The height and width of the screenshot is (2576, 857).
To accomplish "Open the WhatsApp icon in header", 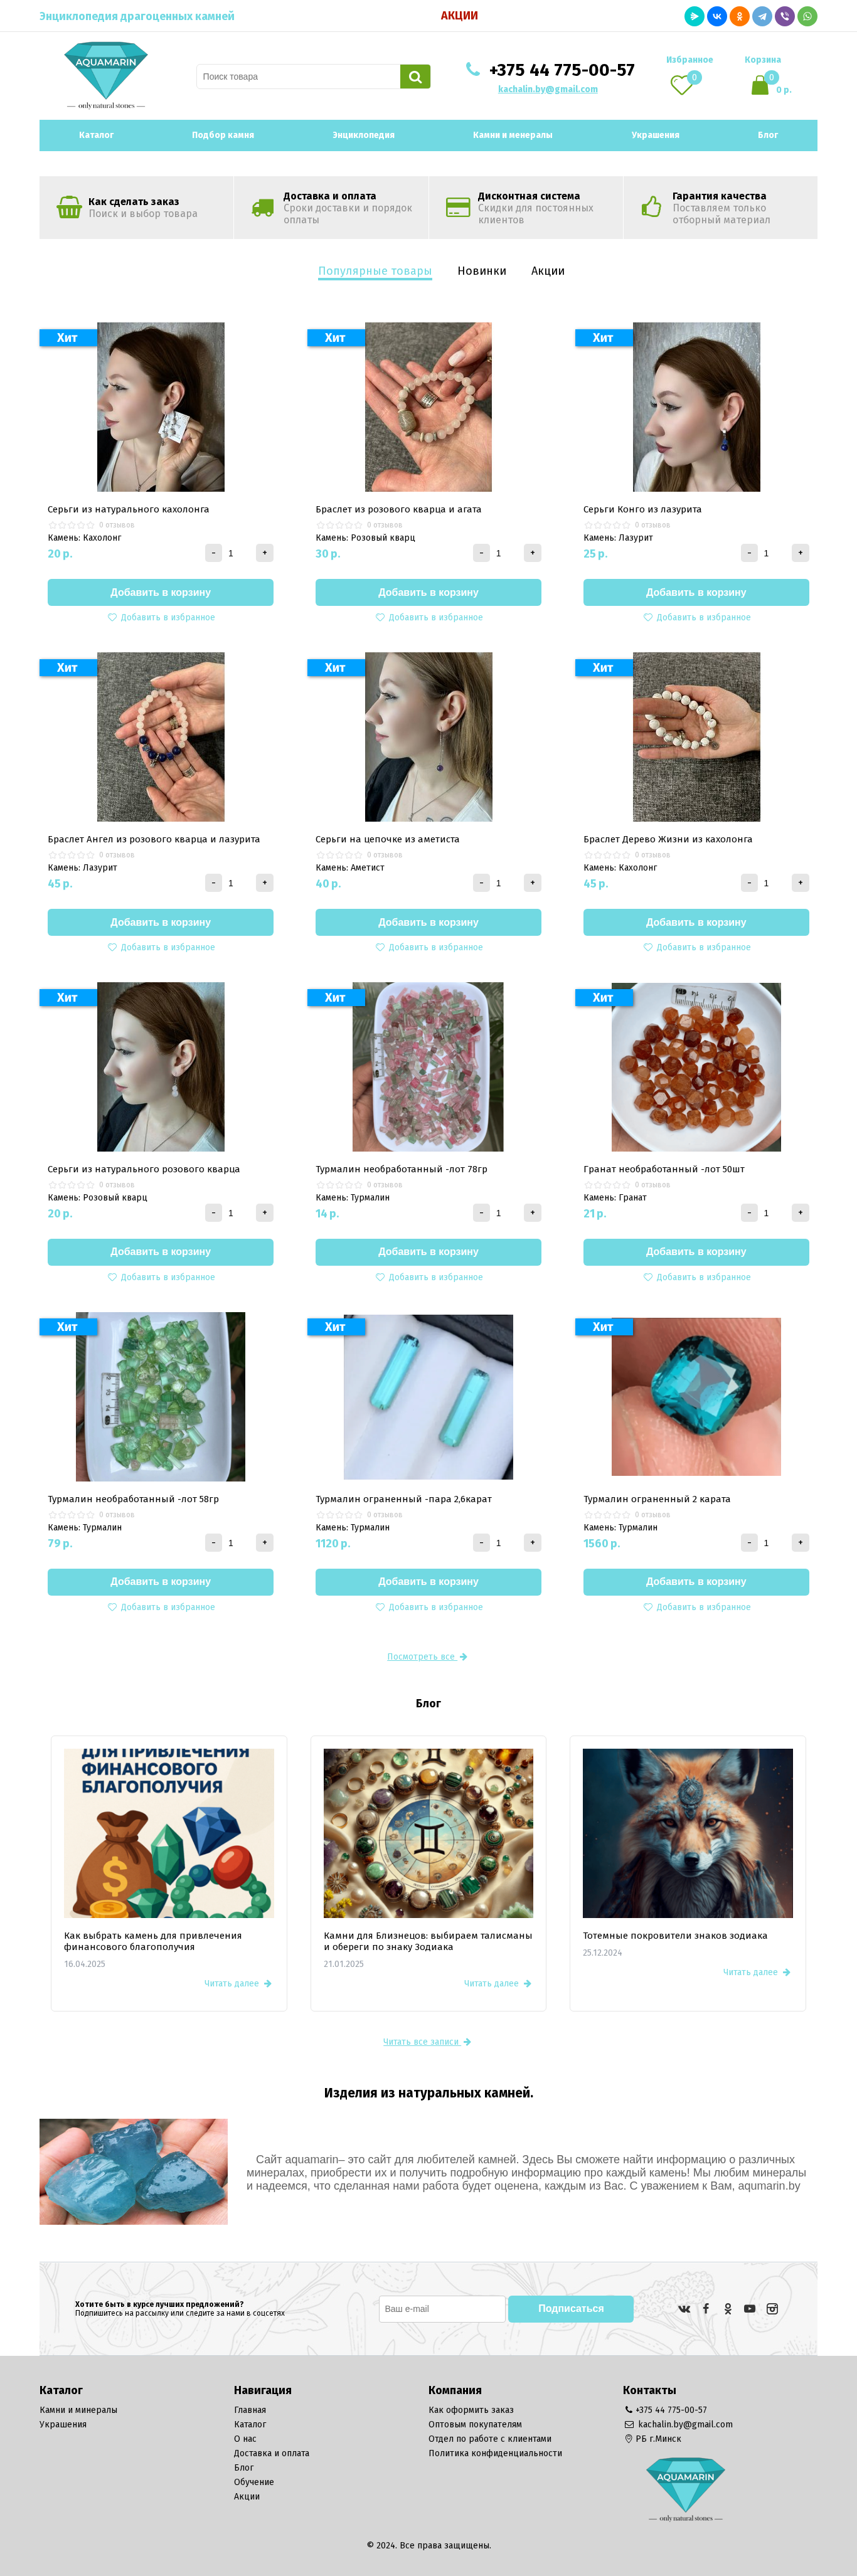I will (807, 16).
